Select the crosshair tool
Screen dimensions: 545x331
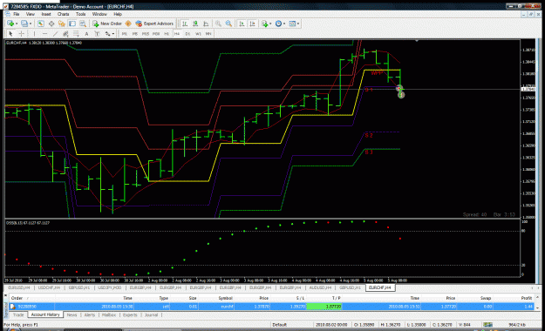coord(21,34)
